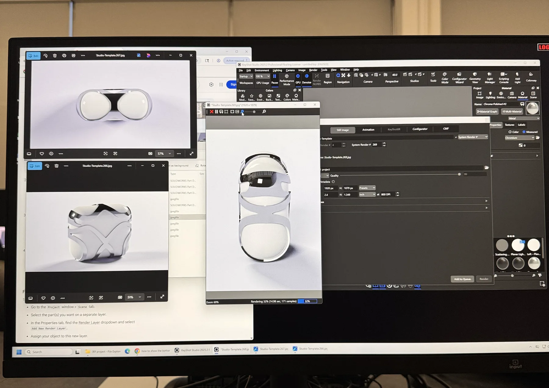Click the zoom-out magnifier in render window
549x388 pixels.
[x=242, y=112]
